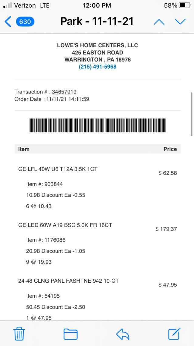Tap the Price column header
This screenshot has width=194, height=346.
coord(170,149)
